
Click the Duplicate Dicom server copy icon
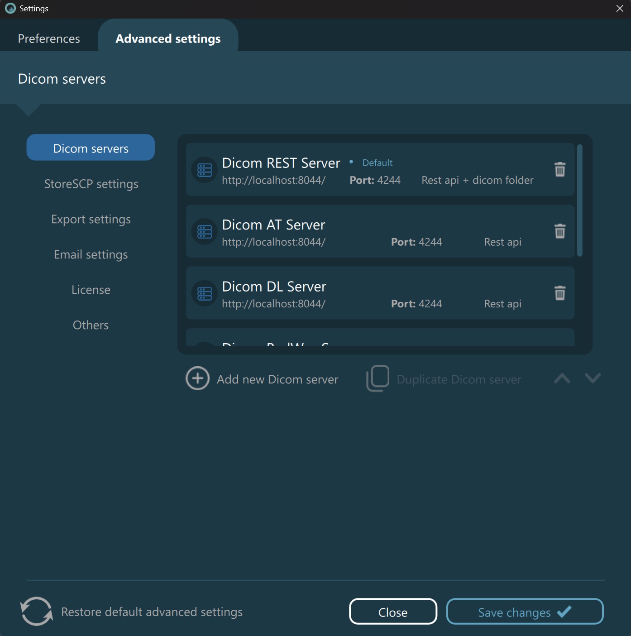pyautogui.click(x=378, y=378)
